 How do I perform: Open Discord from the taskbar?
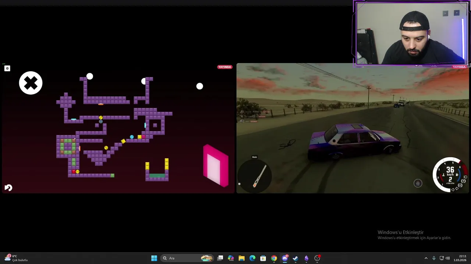285,258
